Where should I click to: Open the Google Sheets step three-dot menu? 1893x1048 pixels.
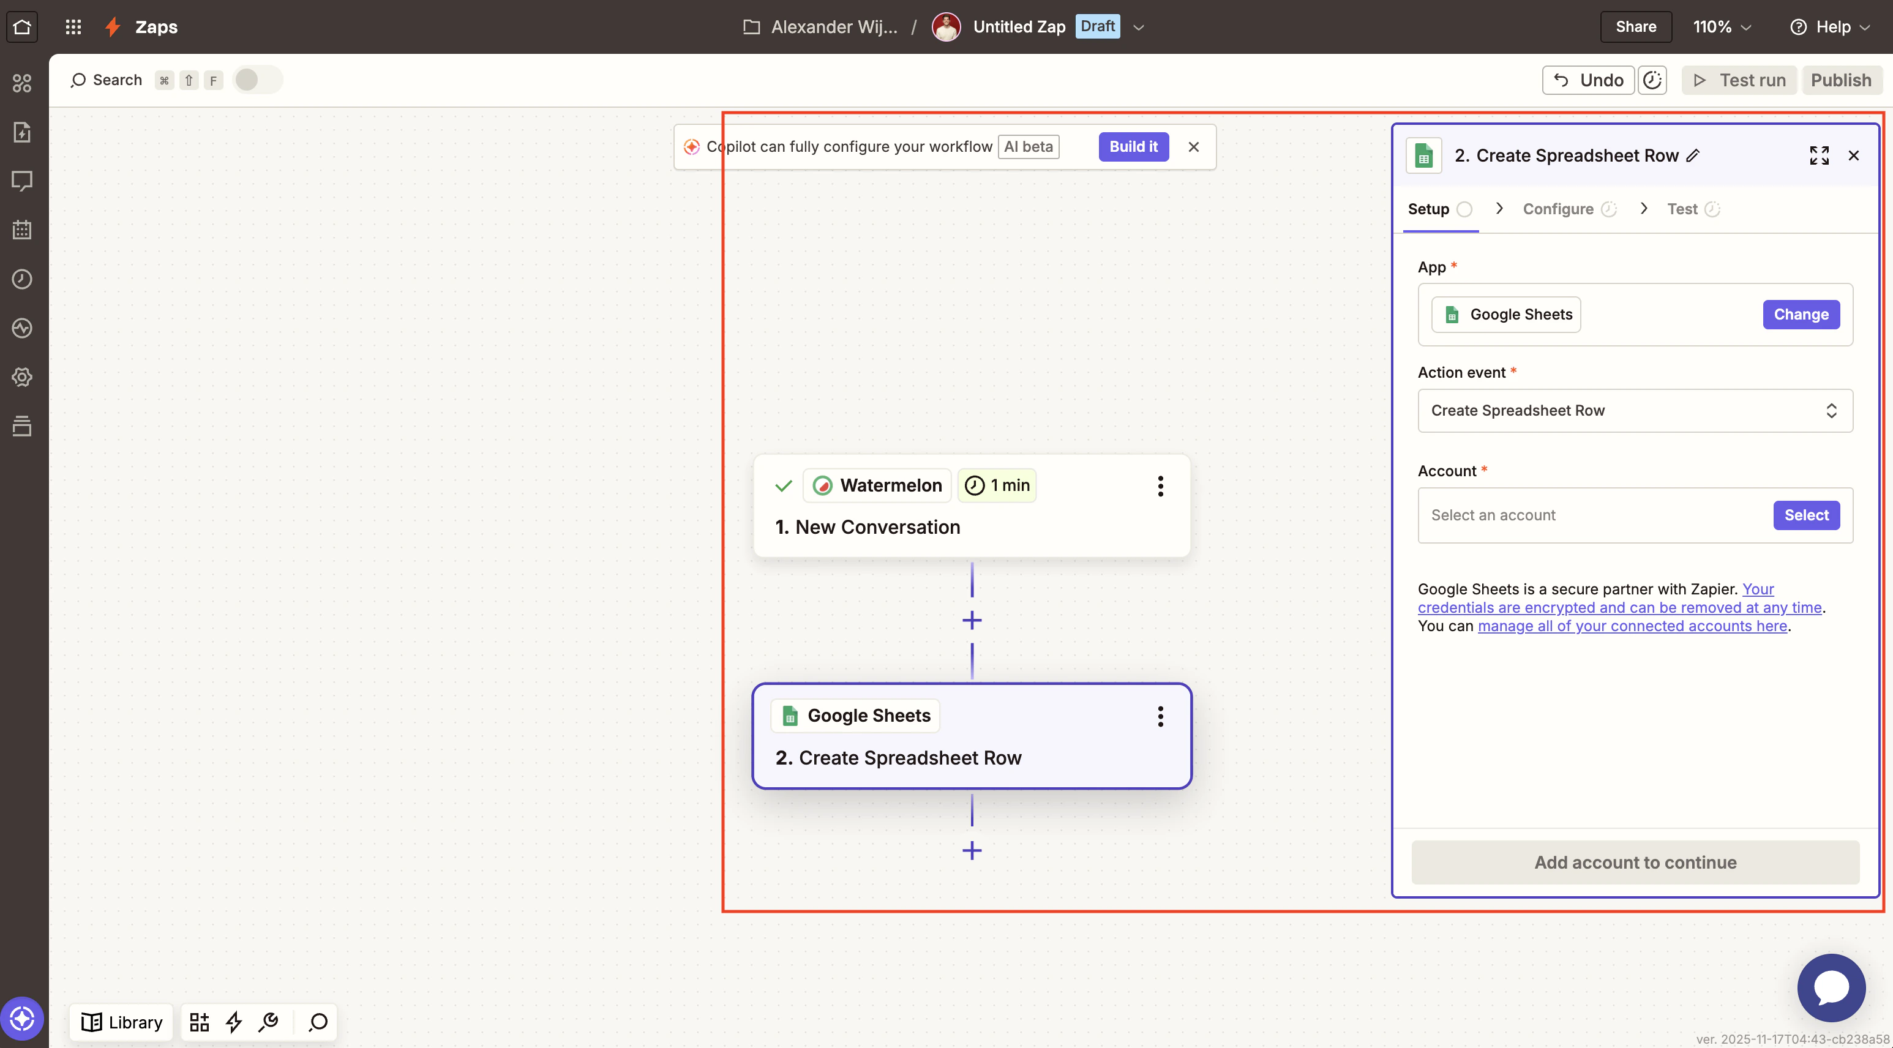click(1160, 717)
